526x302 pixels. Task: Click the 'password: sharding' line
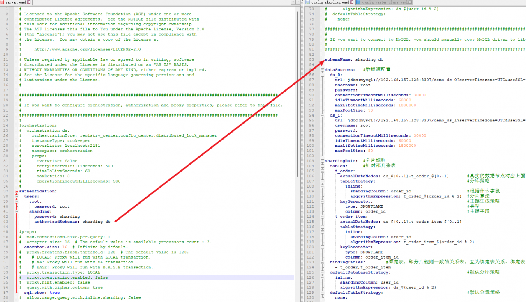pos(57,217)
